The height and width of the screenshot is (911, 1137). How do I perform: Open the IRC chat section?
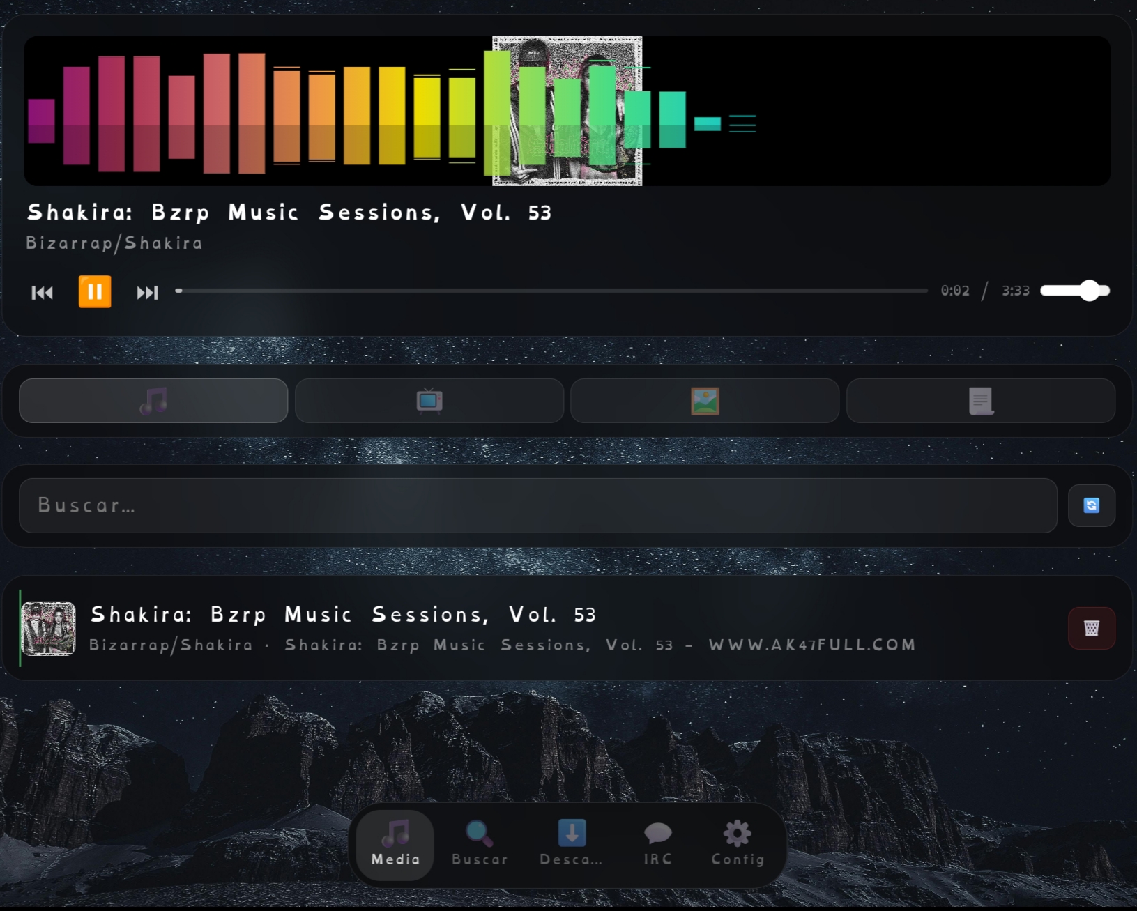click(658, 845)
